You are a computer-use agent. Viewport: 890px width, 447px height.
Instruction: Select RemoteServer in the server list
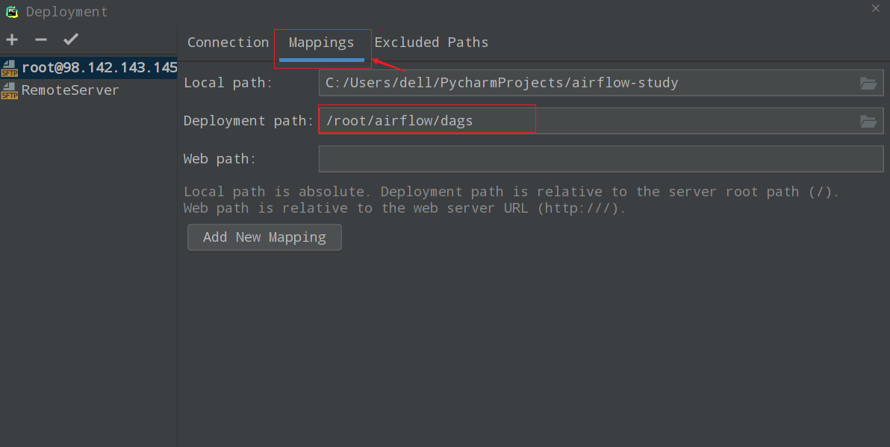point(70,90)
